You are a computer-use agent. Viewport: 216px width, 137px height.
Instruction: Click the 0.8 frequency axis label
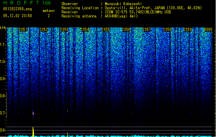click(x=3, y=96)
